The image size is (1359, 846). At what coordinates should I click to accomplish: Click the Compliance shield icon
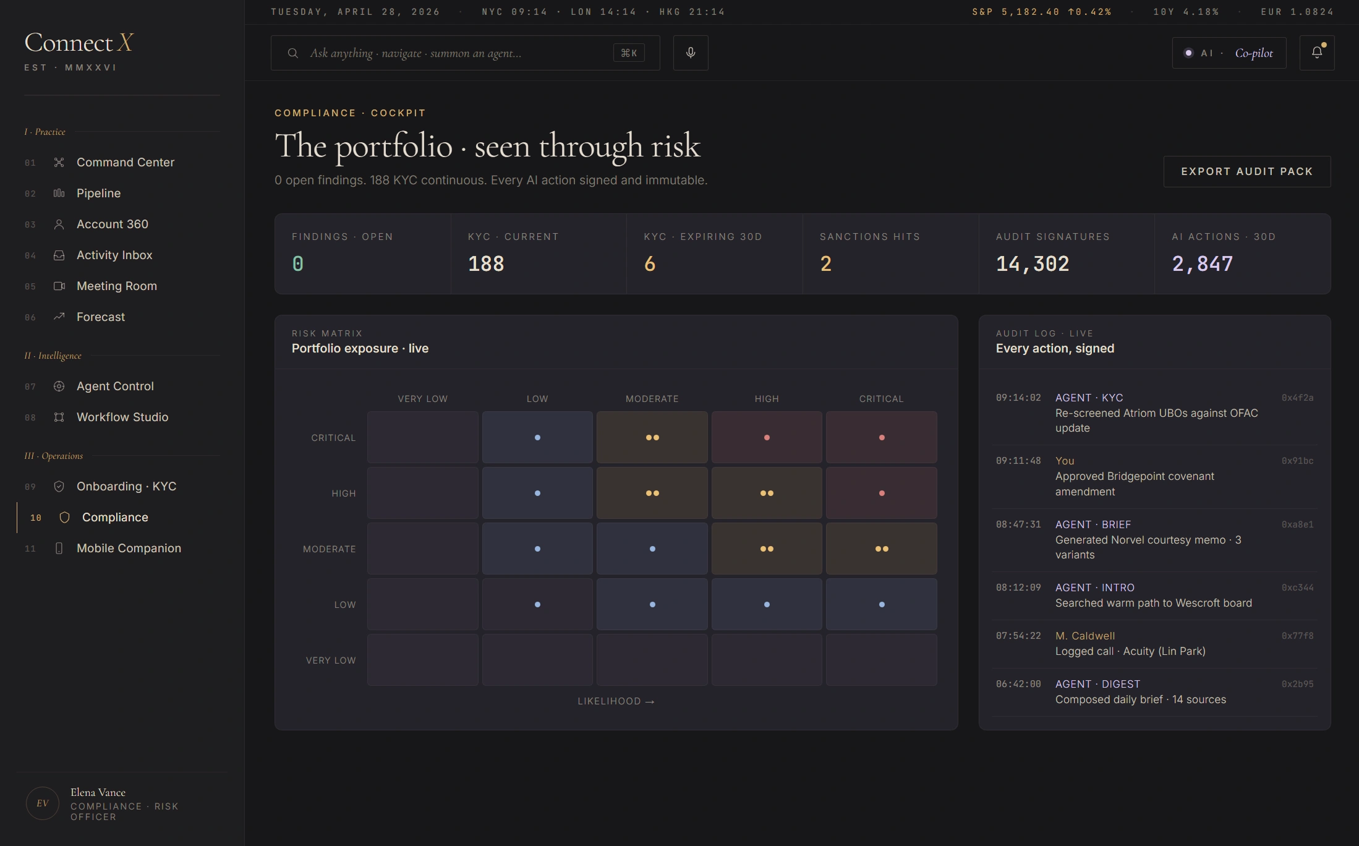point(64,517)
